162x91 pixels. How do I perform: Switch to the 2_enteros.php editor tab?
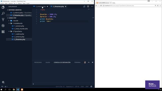40,7
